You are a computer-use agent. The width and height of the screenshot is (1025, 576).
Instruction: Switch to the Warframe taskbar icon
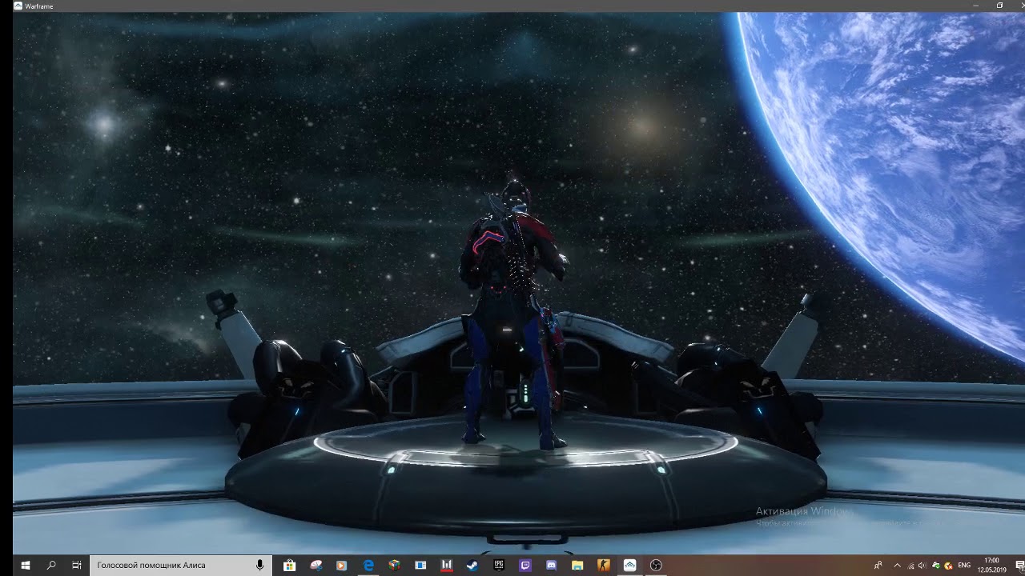[630, 565]
